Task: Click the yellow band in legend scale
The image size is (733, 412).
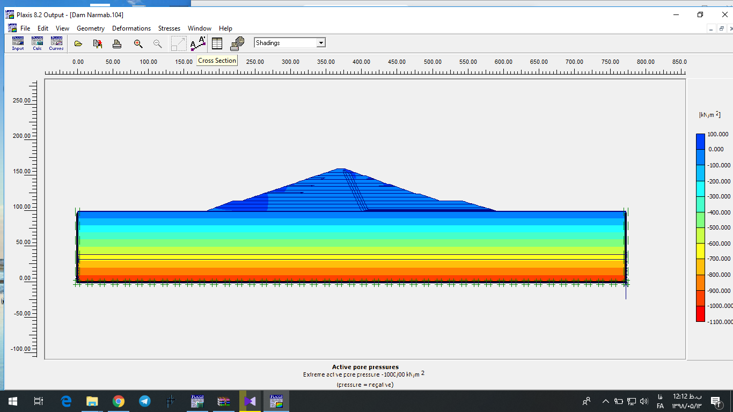Action: coord(700,251)
